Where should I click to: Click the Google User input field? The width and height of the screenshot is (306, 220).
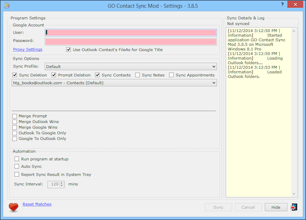130,33
